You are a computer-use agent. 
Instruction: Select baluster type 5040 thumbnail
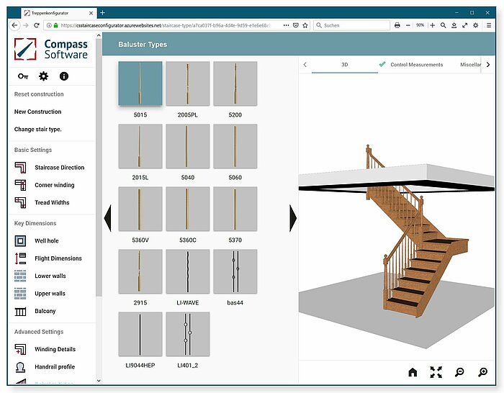[x=188, y=146]
